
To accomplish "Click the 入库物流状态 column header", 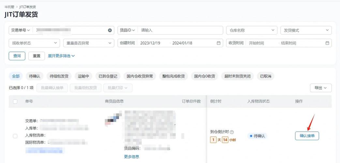I will [x=259, y=101].
